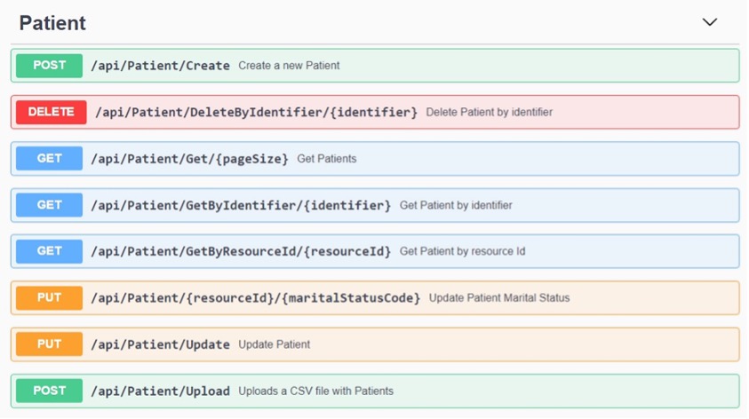Open the /api/Patient/Update path
This screenshot has height=419, width=749.
click(x=160, y=344)
